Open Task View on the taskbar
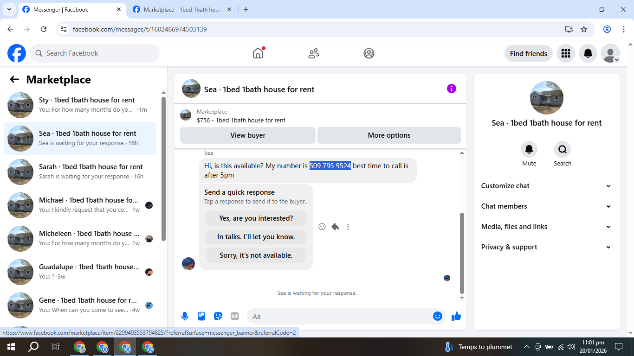 [56, 347]
